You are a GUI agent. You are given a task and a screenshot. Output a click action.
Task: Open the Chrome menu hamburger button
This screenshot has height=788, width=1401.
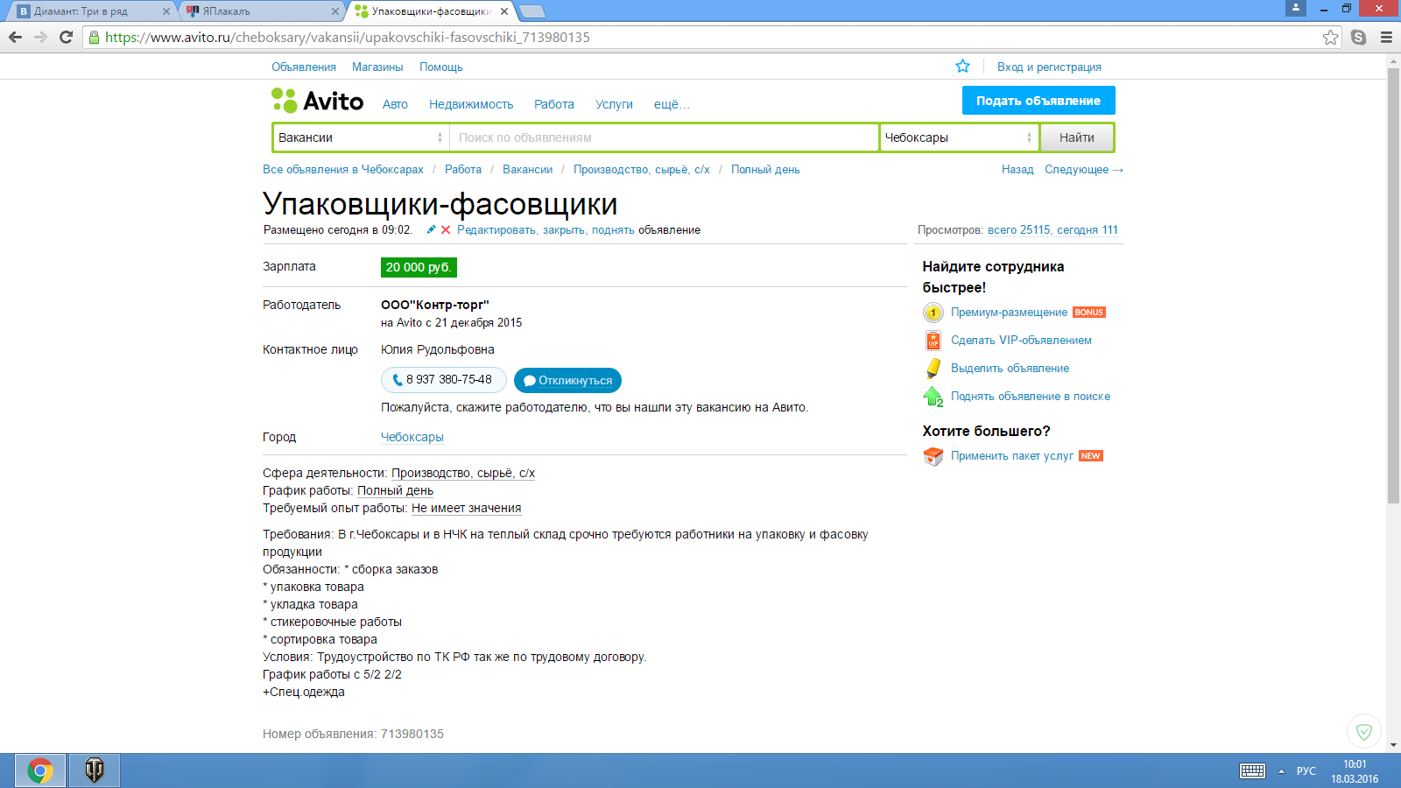point(1386,37)
